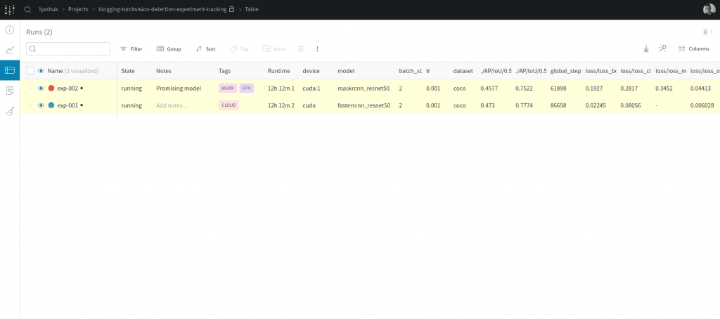Go to Projects in the breadcrumb
This screenshot has height=319, width=720.
[x=78, y=9]
